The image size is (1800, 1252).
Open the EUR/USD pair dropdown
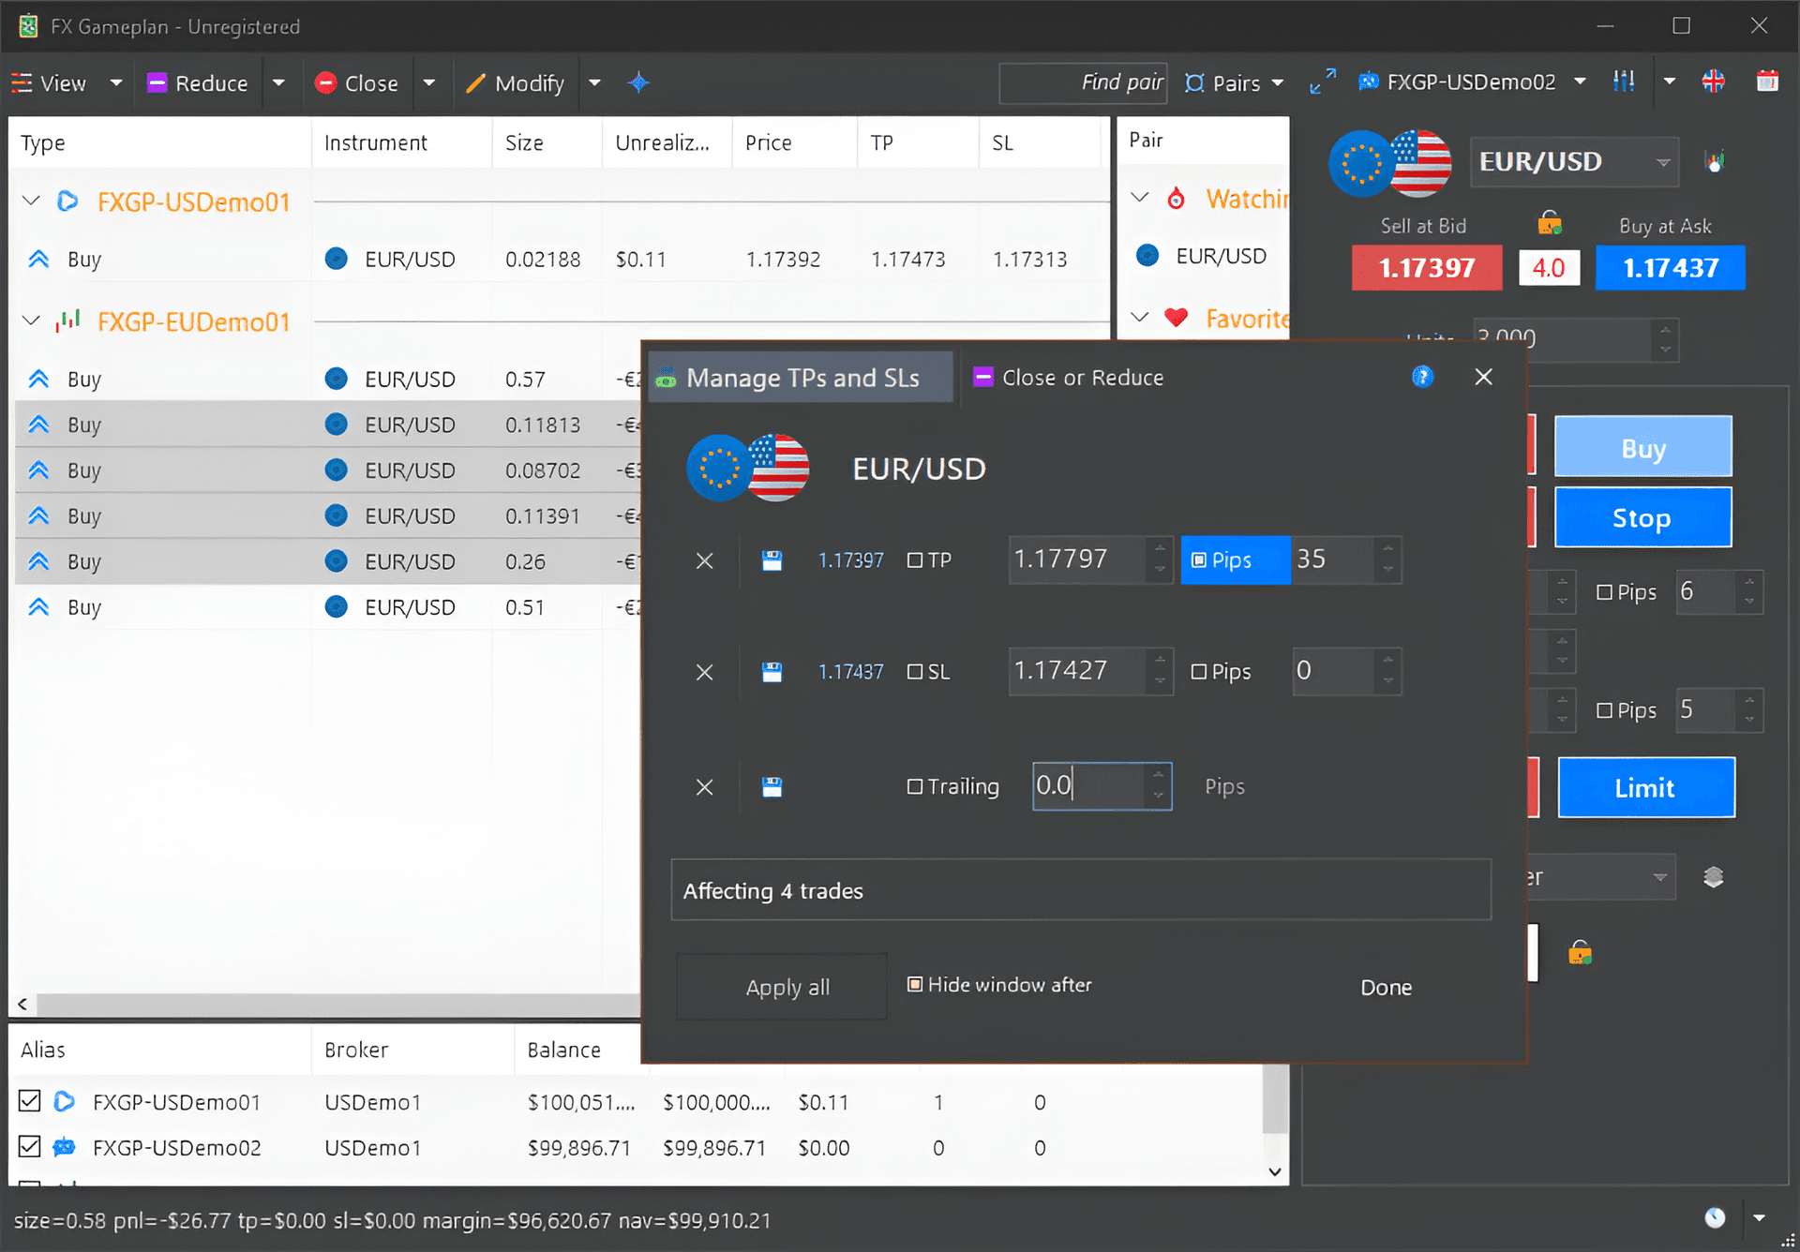pyautogui.click(x=1663, y=162)
